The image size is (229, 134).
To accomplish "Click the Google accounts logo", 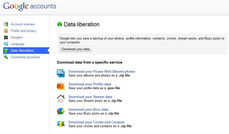I will click(x=29, y=6).
